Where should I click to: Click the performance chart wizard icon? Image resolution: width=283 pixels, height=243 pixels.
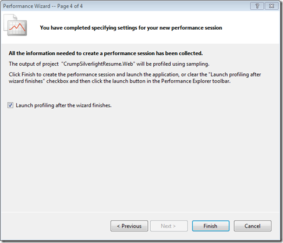tap(15, 25)
